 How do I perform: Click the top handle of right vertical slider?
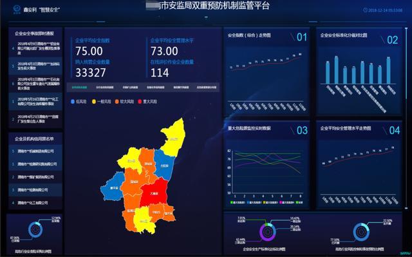click(x=406, y=29)
